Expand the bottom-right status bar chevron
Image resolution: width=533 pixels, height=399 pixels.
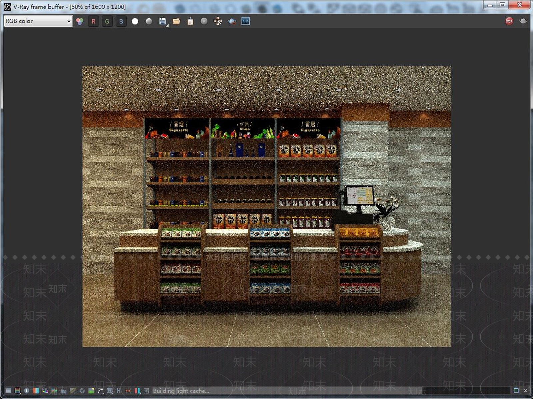525,391
